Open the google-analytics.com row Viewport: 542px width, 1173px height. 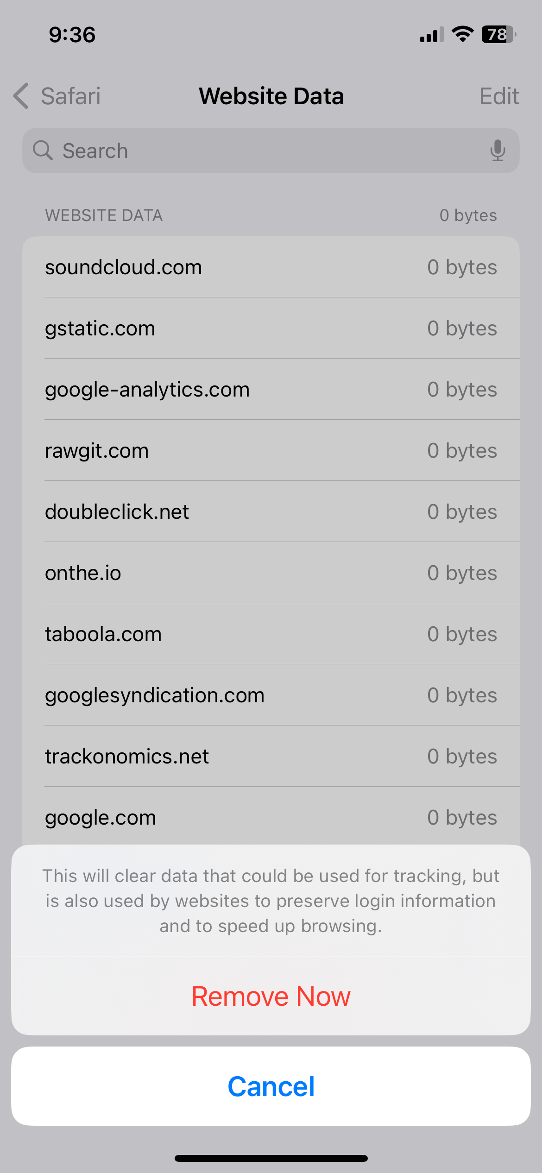(271, 390)
